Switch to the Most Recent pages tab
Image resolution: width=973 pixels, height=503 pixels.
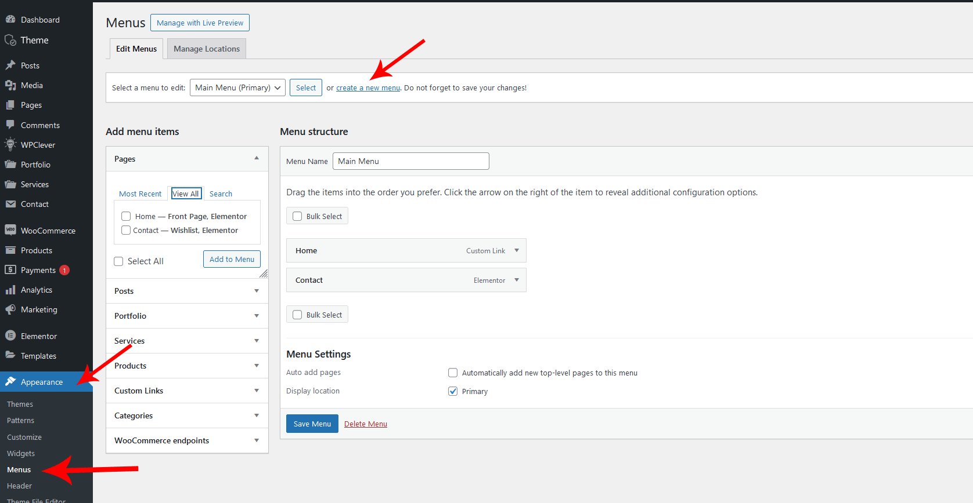140,194
